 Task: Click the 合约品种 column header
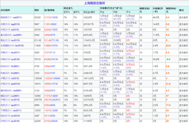[5, 10]
